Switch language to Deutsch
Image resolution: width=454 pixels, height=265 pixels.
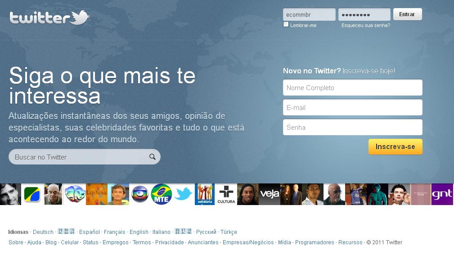(43, 232)
